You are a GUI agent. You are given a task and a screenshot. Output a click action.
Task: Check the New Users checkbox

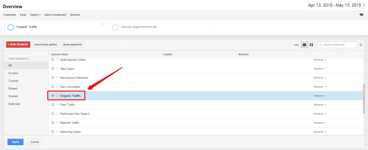(x=53, y=68)
